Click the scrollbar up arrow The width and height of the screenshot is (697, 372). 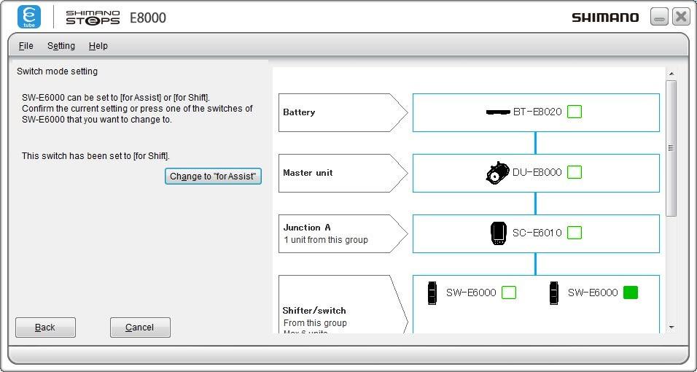(671, 74)
